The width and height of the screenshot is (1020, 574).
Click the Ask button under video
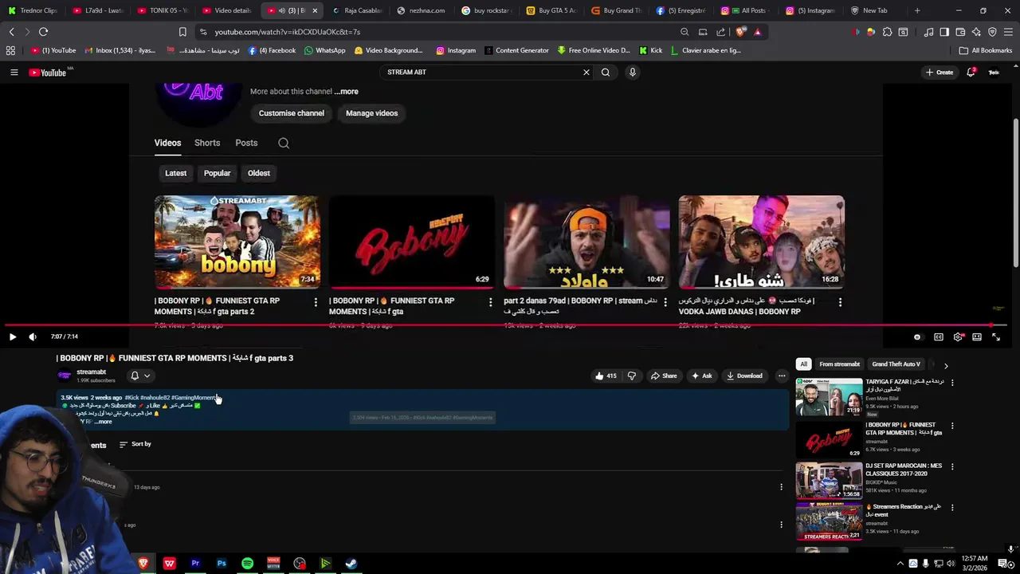(702, 376)
